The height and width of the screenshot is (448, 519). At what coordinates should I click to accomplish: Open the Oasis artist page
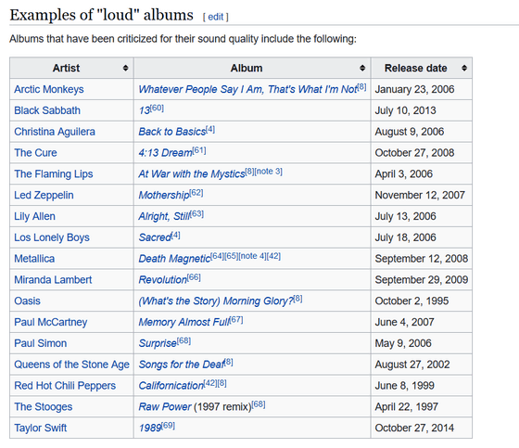click(27, 301)
